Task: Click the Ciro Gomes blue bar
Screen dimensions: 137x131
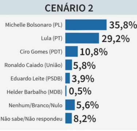Action: coord(71,51)
